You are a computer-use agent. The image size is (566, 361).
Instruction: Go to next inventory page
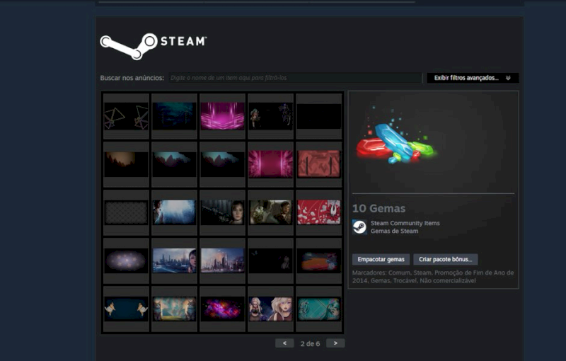pyautogui.click(x=335, y=343)
